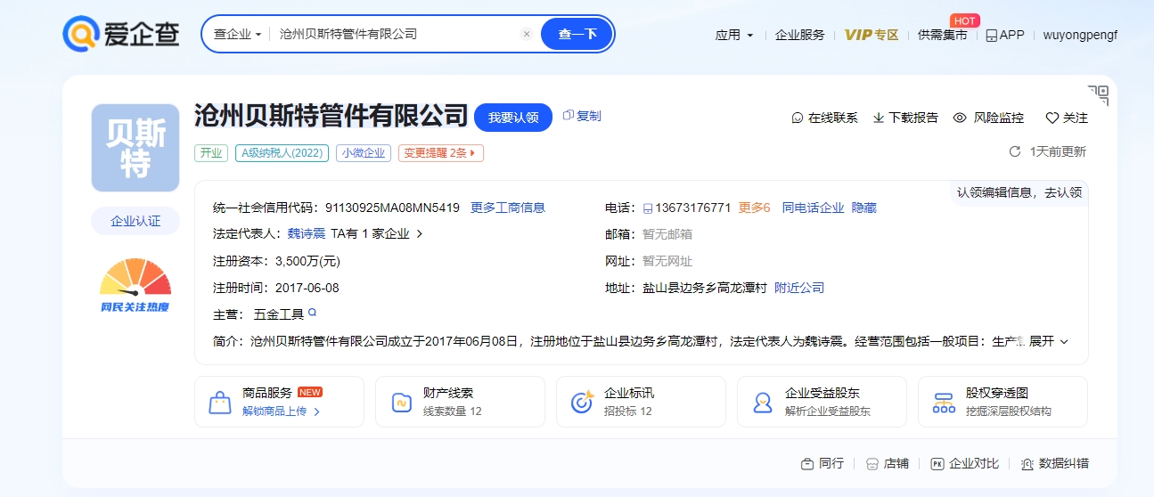Click the search icon beside 五金工具
This screenshot has width=1154, height=497.
(x=313, y=313)
